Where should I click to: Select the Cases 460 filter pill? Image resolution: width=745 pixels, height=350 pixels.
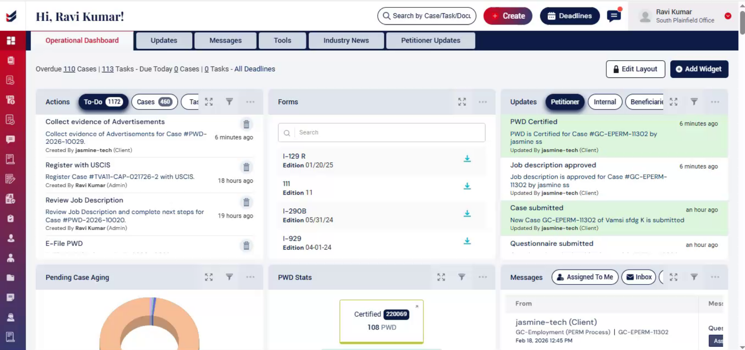click(x=154, y=102)
